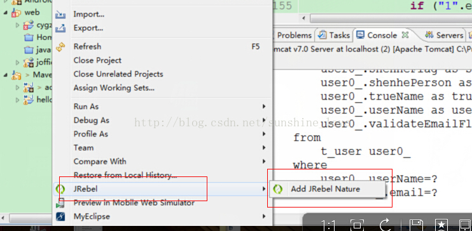The image size is (472, 231).
Task: Click the Console tab monitor icon
Action: point(359,35)
